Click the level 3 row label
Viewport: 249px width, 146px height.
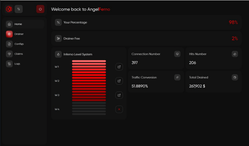57,95
